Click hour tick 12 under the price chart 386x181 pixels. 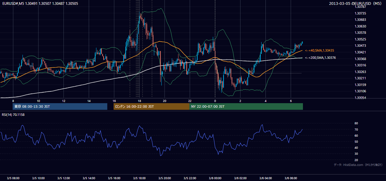click(63, 101)
